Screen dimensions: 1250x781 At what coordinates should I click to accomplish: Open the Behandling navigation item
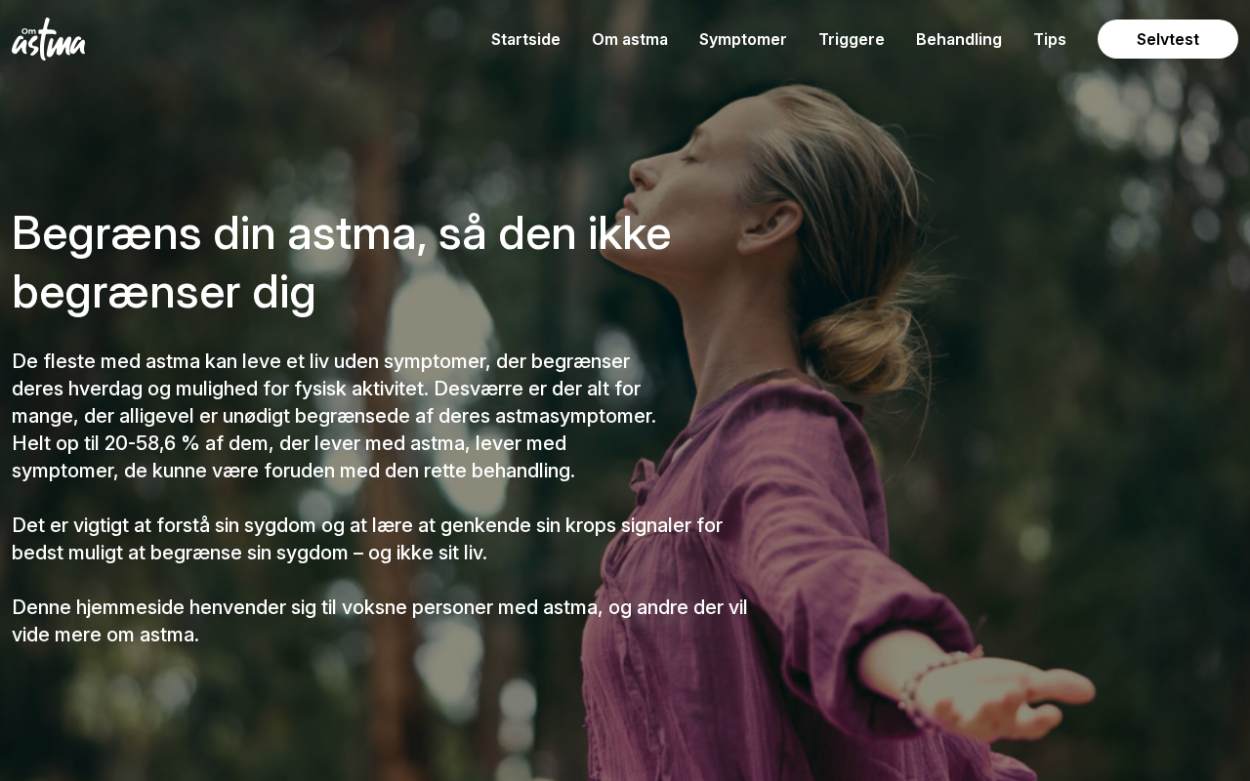click(959, 39)
